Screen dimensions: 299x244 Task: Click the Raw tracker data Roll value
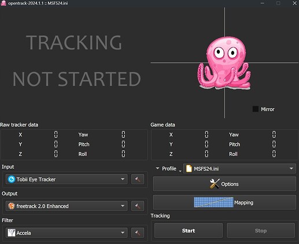(123, 154)
